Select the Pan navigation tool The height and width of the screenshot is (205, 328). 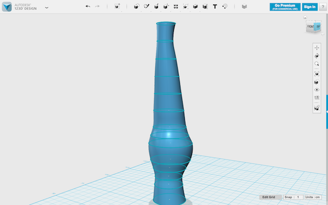coord(317,48)
